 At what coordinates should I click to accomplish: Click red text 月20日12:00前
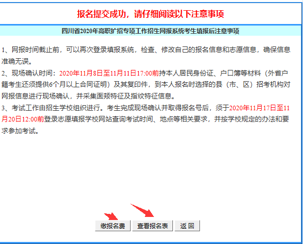tap(23, 119)
